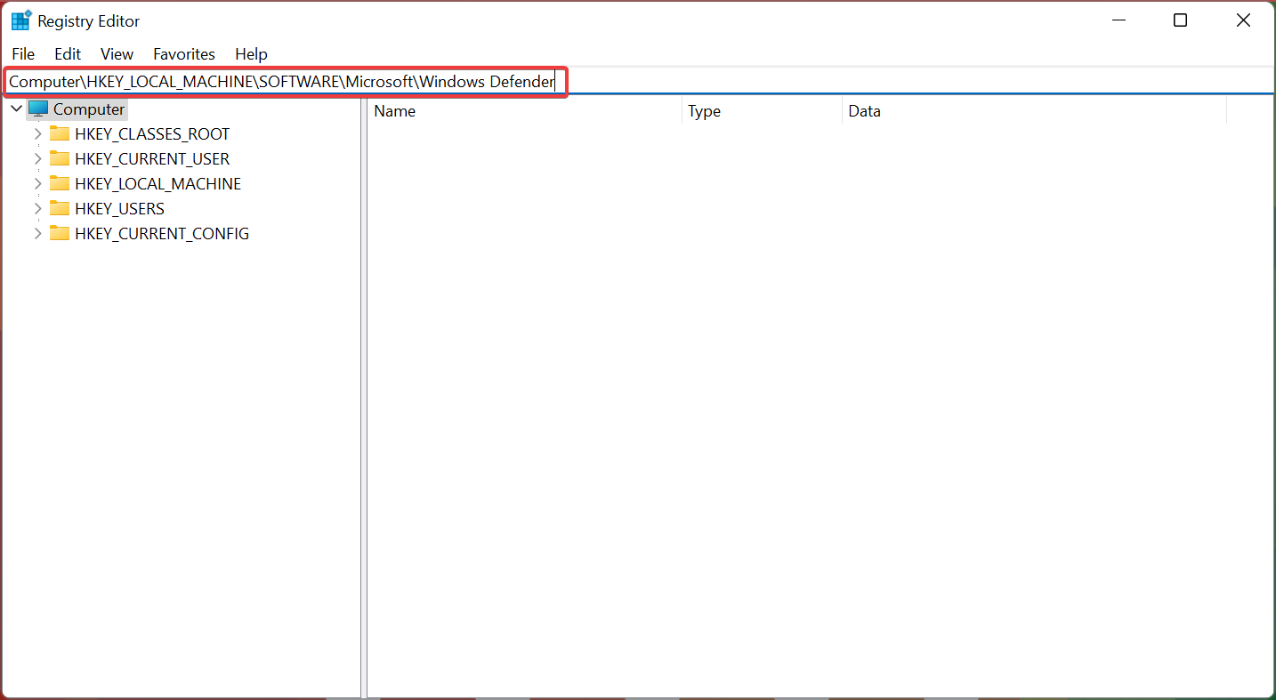Select the HKEY_CURRENT_USER label
The width and height of the screenshot is (1276, 700).
pyautogui.click(x=152, y=159)
